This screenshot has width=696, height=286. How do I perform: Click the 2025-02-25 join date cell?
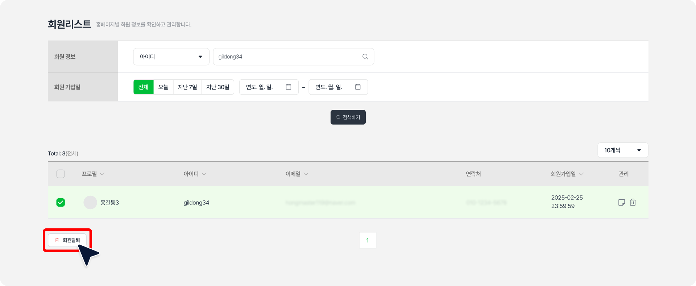(567, 202)
